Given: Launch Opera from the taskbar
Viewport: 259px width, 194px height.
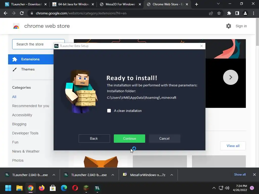Looking at the screenshot, I should click(75, 188).
